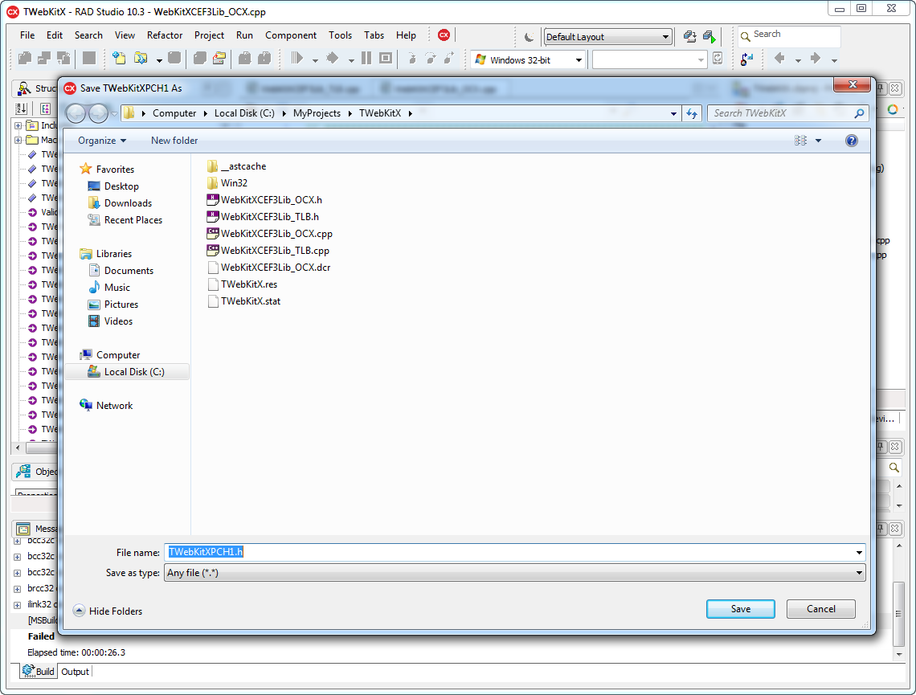Click the IDE Search box at top right
Viewport: 916px width, 695px height.
tap(789, 35)
